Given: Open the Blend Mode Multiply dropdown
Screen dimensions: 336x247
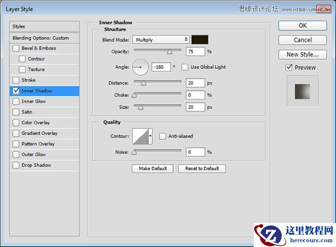Looking at the screenshot, I should click(161, 40).
